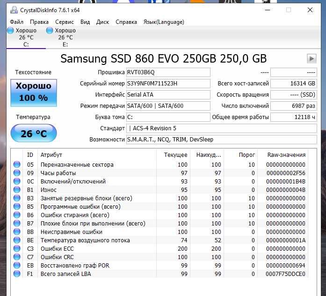Select the Неисправимые ошибки row
This screenshot has height=296, width=326.
pos(159,232)
